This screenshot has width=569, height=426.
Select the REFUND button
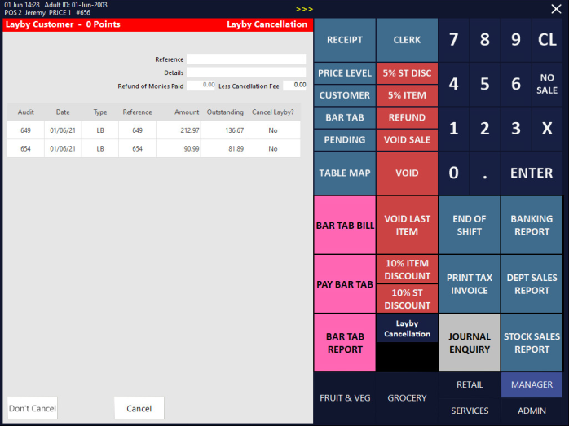(407, 117)
